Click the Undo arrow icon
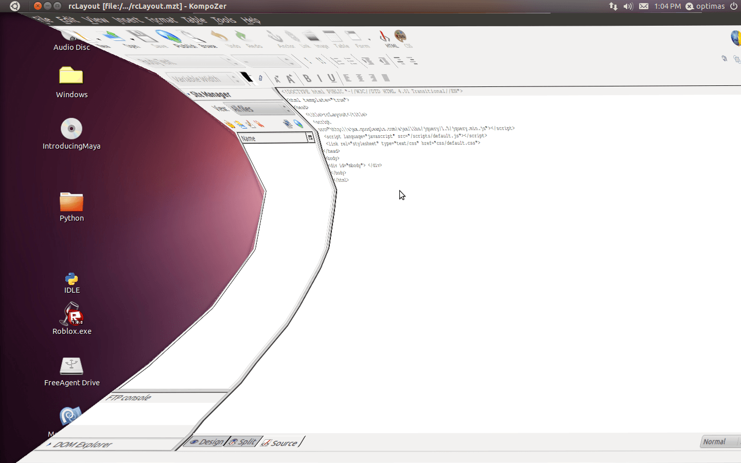The height and width of the screenshot is (463, 741). pos(220,37)
